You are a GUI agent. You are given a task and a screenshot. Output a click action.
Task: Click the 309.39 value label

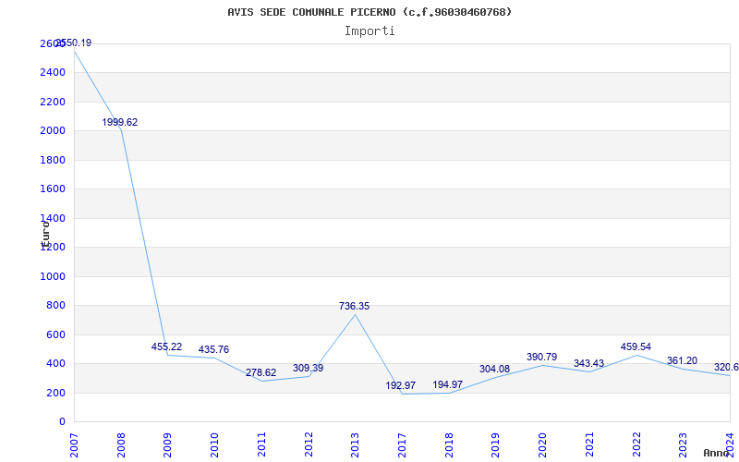point(308,368)
